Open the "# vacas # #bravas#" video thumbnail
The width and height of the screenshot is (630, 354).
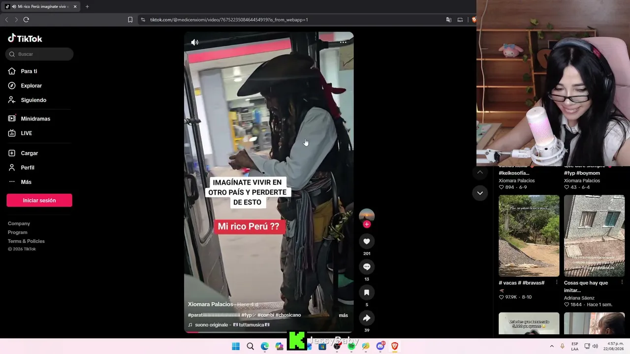point(529,236)
